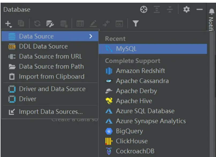Open Data Source Properties wrench icon

[50, 24]
